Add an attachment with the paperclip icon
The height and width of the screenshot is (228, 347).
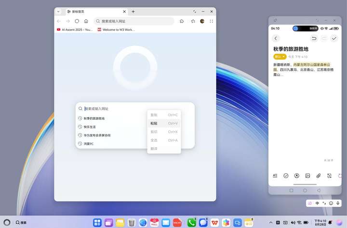[318, 176]
